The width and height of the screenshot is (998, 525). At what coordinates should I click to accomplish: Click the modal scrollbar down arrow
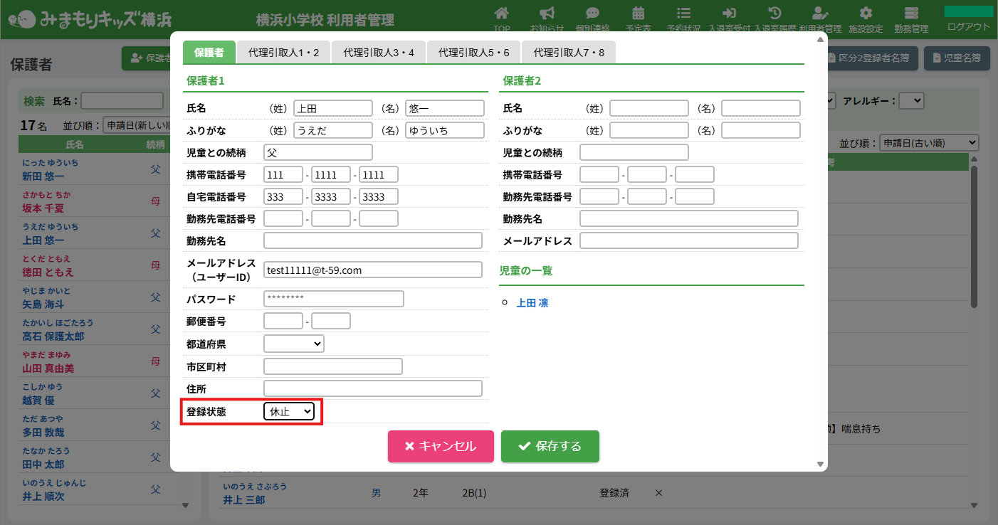click(820, 464)
